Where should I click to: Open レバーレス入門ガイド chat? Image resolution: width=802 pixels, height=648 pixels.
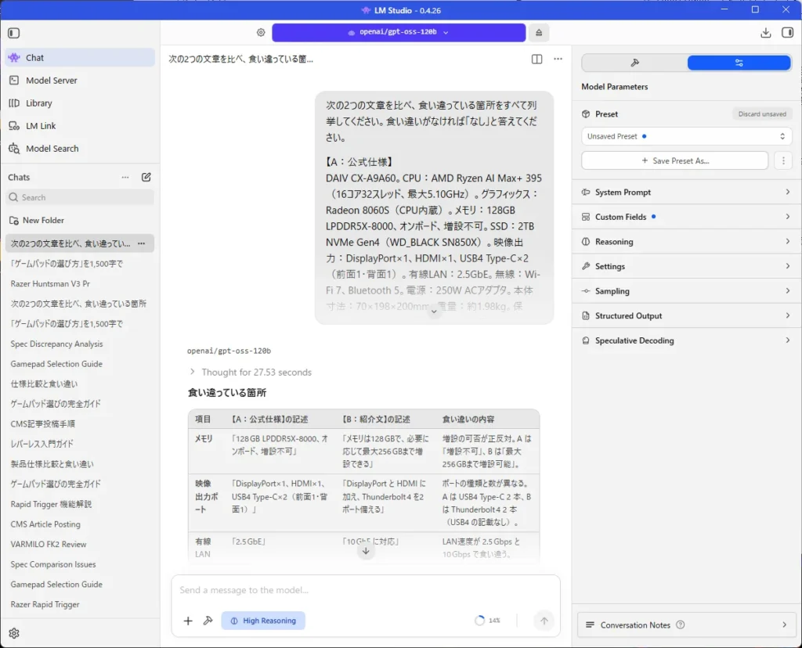tap(79, 444)
